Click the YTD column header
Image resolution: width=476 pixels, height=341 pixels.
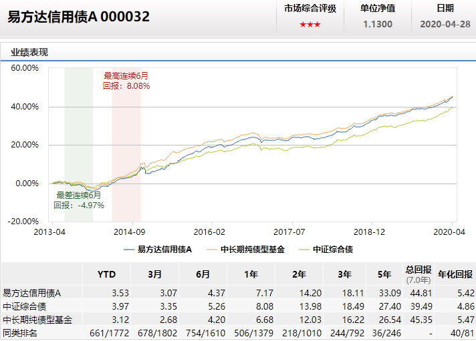tap(106, 275)
